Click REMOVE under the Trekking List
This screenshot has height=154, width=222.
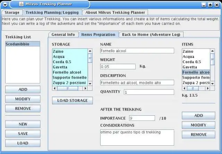coord(23,108)
